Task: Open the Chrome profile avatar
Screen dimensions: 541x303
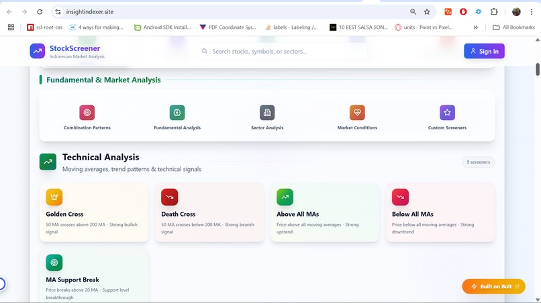Action: coord(516,11)
